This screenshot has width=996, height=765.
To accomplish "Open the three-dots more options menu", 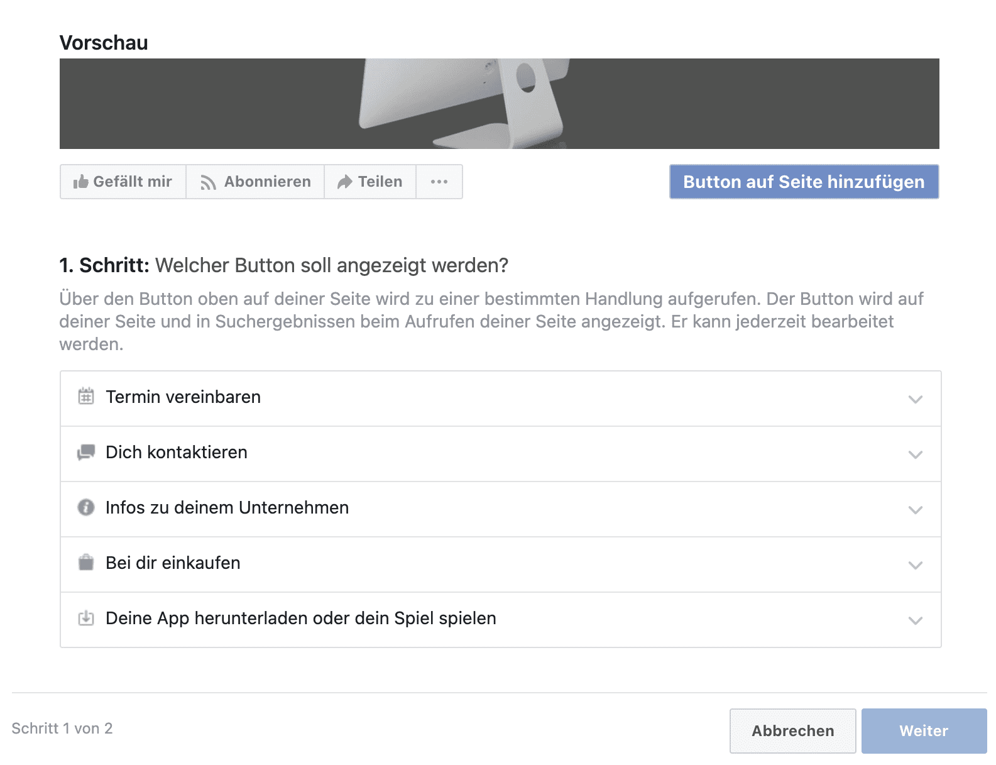I will (439, 182).
